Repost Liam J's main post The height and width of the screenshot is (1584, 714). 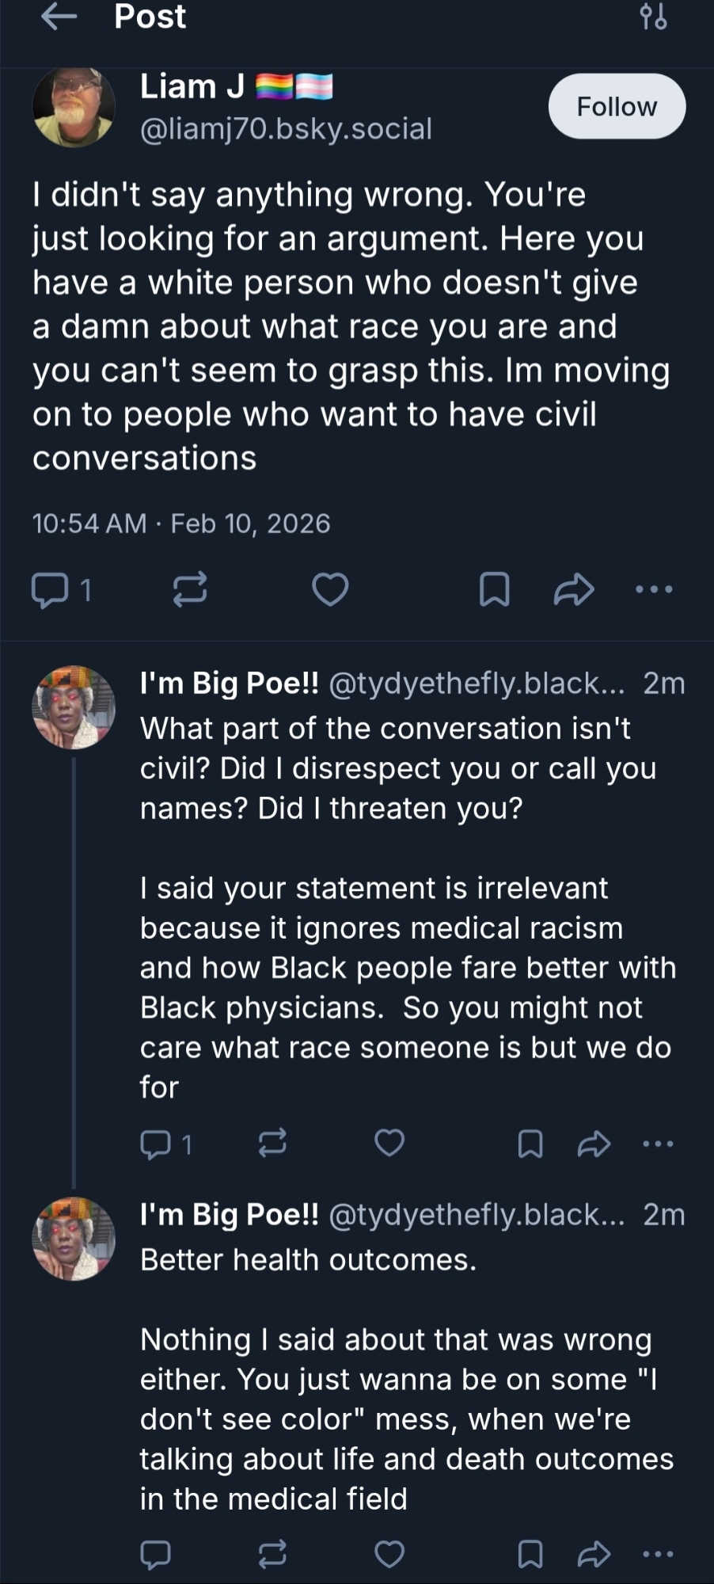pos(190,589)
